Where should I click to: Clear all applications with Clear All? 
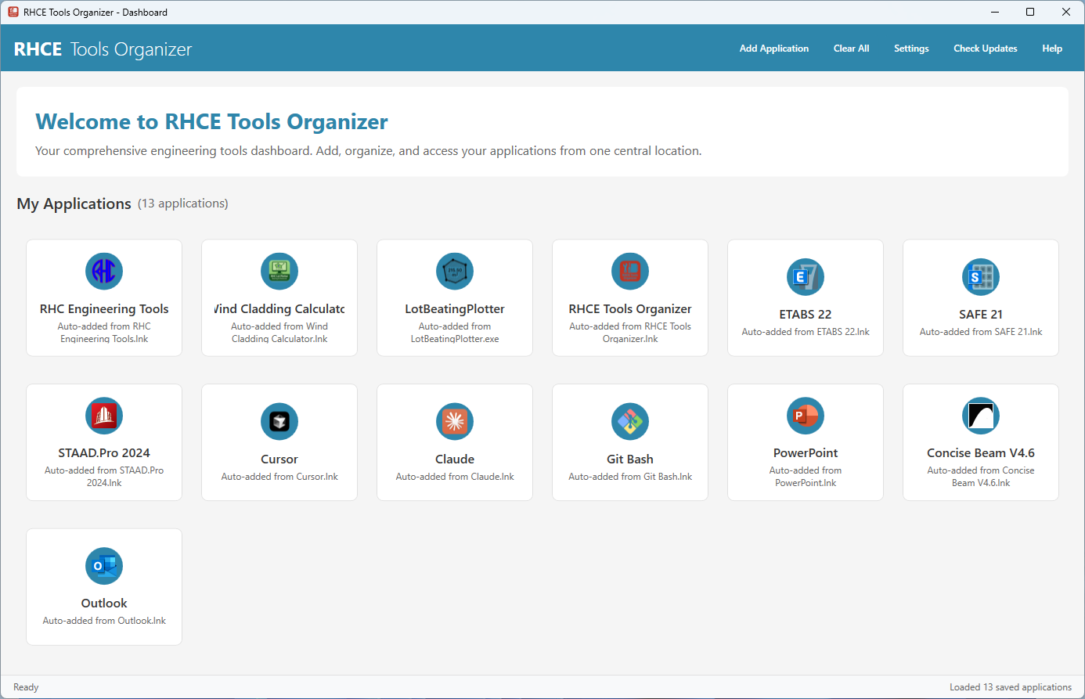[851, 48]
